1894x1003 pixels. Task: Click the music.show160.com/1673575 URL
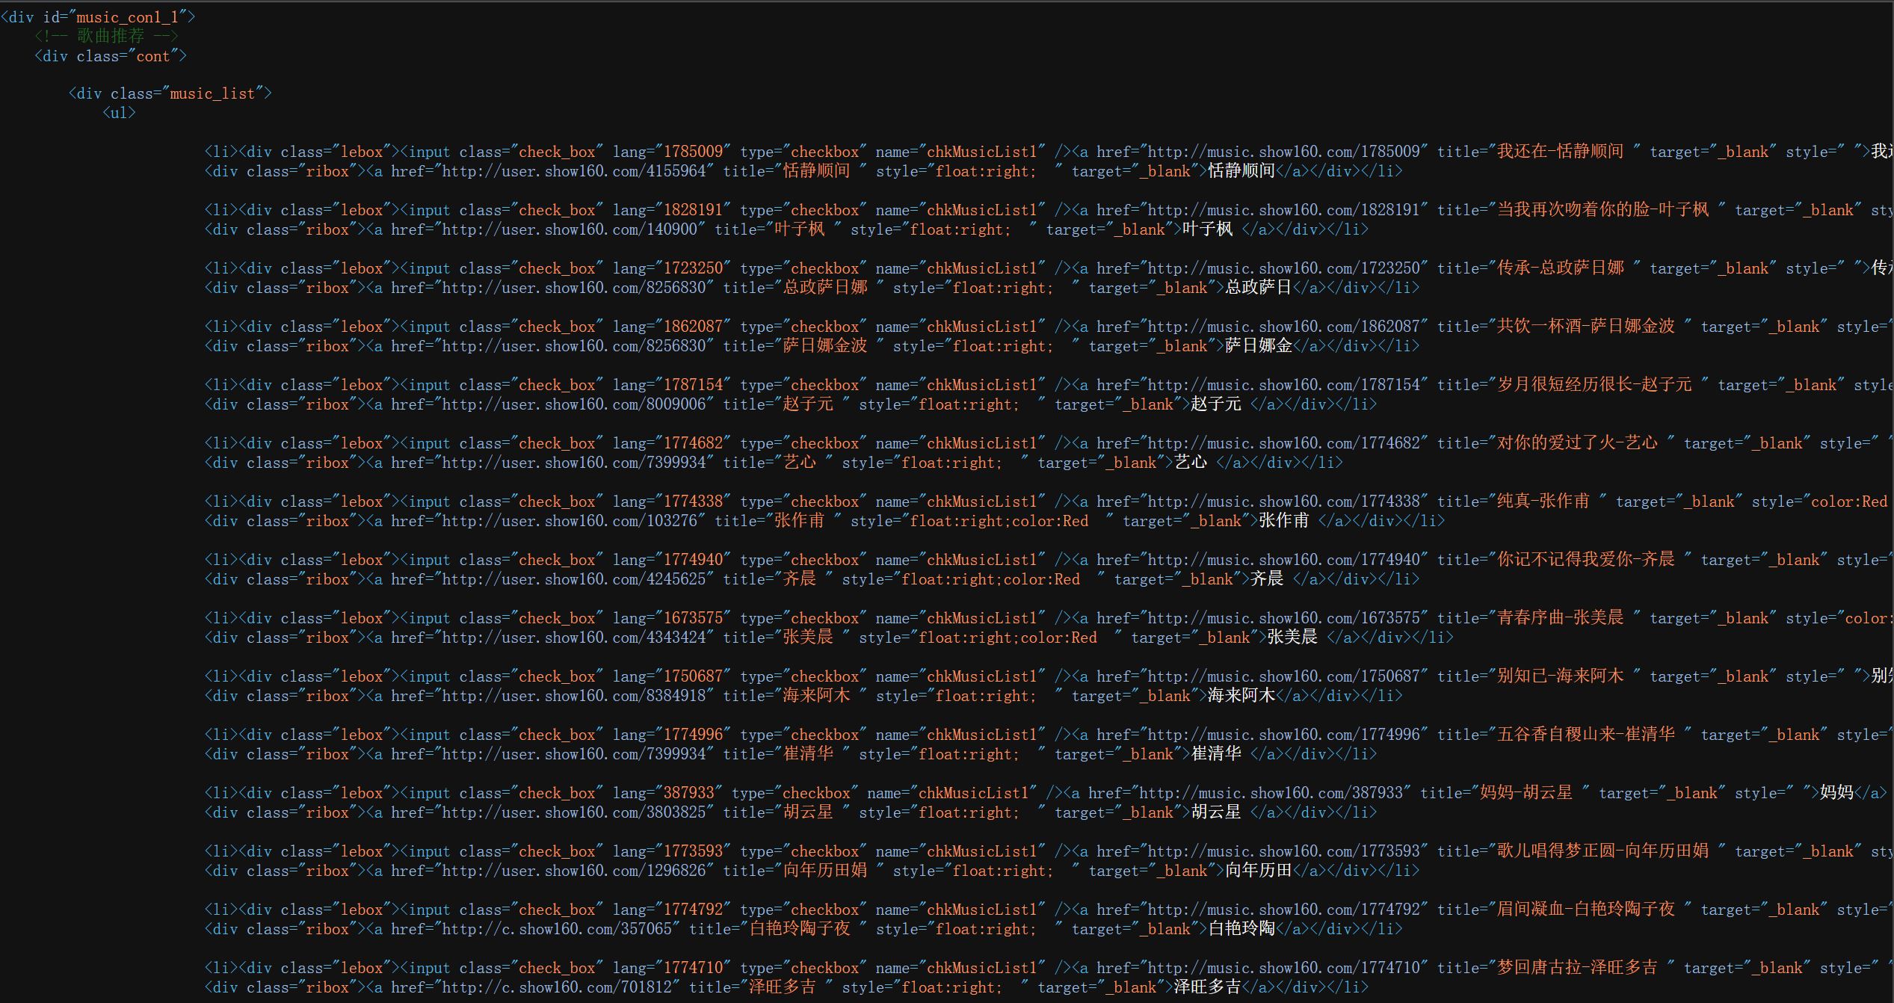coord(1283,618)
